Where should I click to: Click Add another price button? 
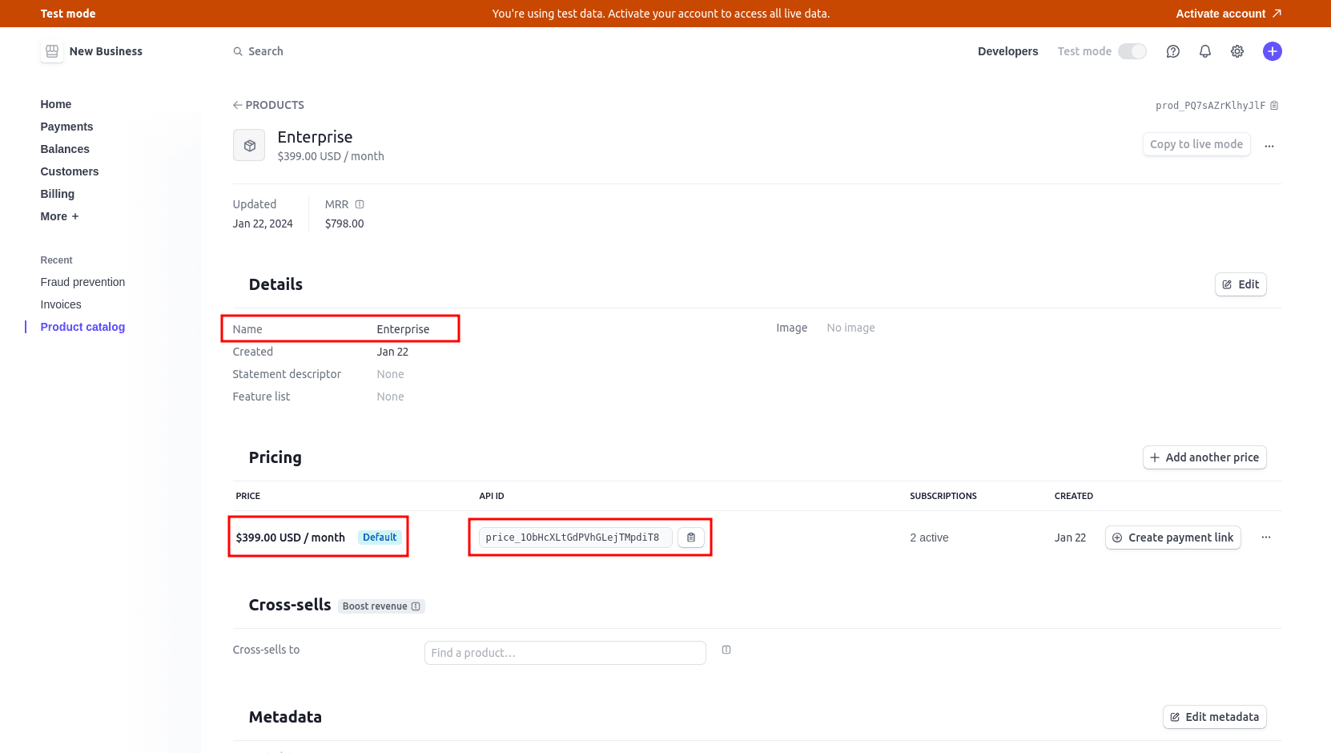click(x=1204, y=457)
